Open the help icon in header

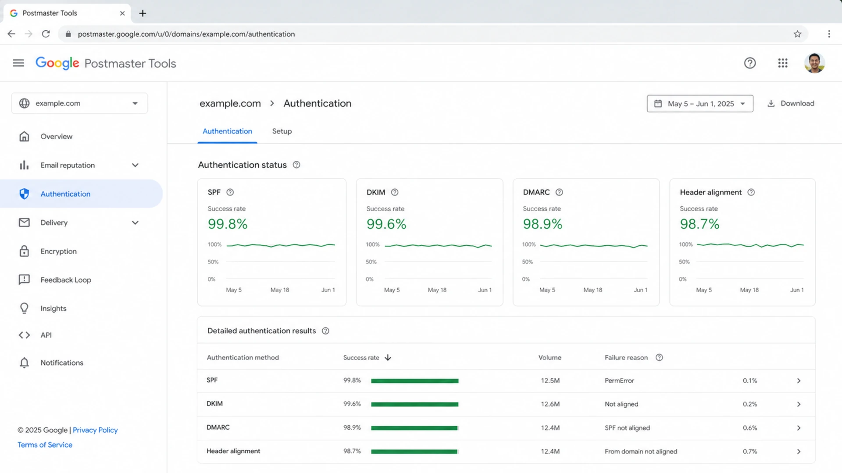750,63
